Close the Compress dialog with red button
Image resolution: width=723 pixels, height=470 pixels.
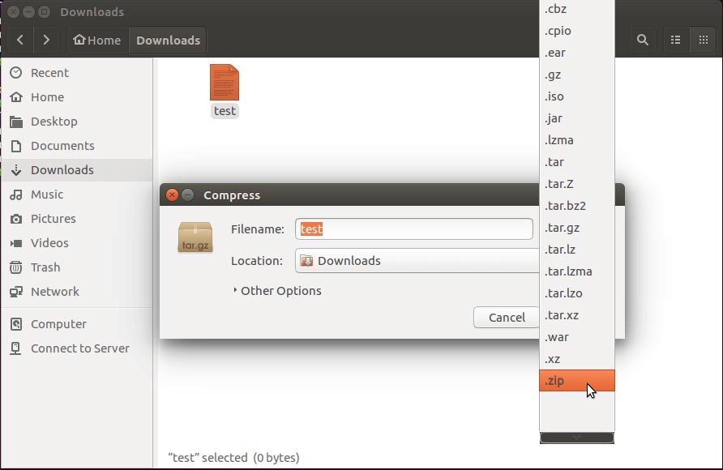tap(172, 195)
